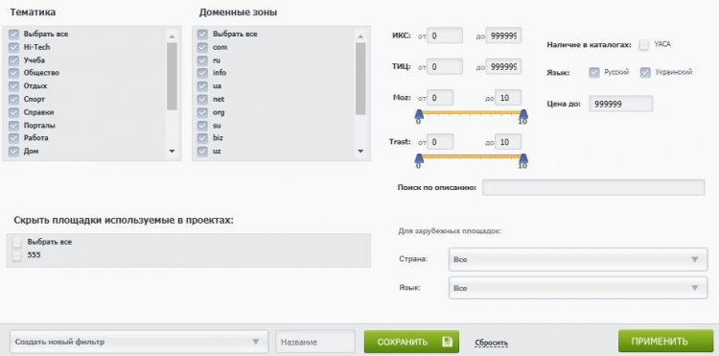
Task: Click the Тематика list scroll-down arrow
Action: tap(172, 151)
